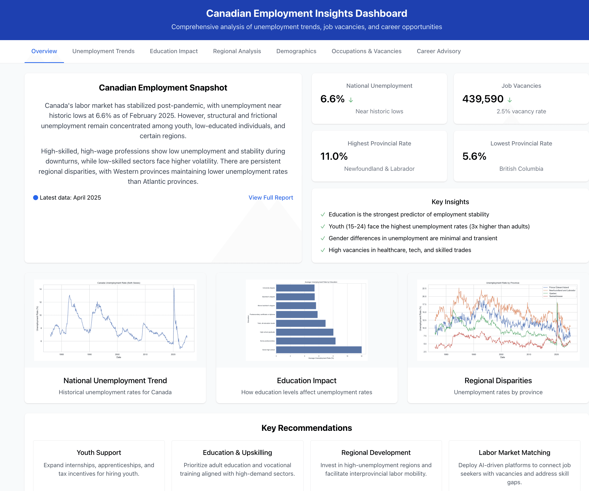Open the Unemployment Rate by Province chart
The image size is (589, 491).
(x=498, y=320)
